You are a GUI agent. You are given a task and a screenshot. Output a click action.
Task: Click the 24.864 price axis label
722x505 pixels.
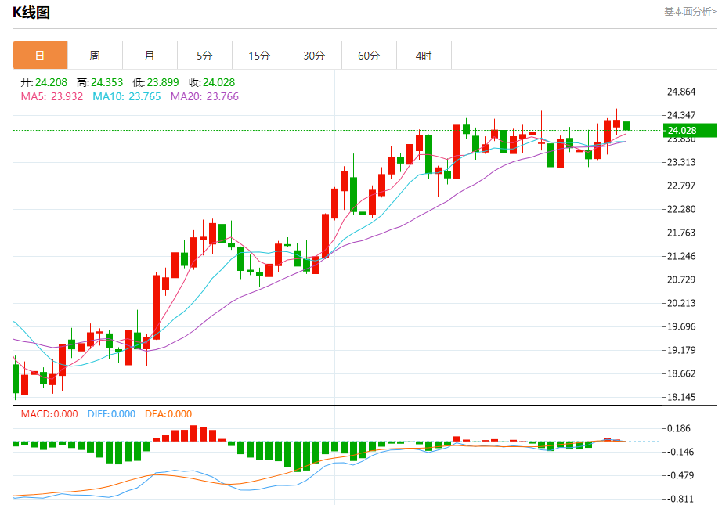click(681, 92)
